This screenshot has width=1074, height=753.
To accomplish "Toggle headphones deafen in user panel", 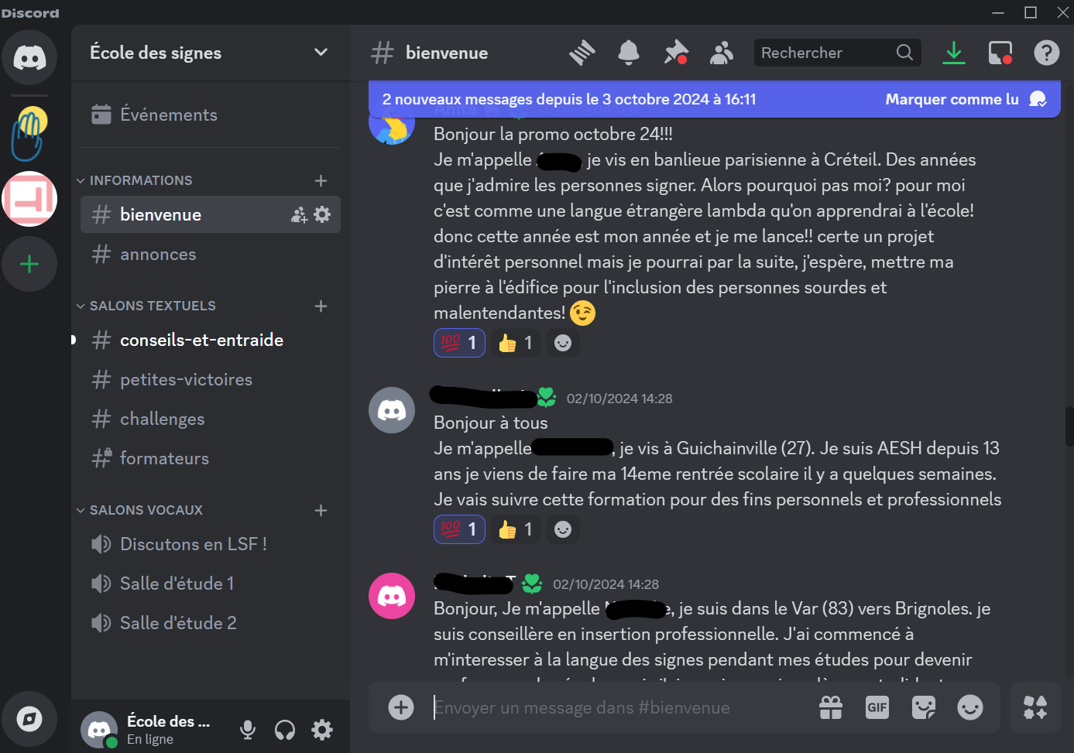I will point(285,730).
